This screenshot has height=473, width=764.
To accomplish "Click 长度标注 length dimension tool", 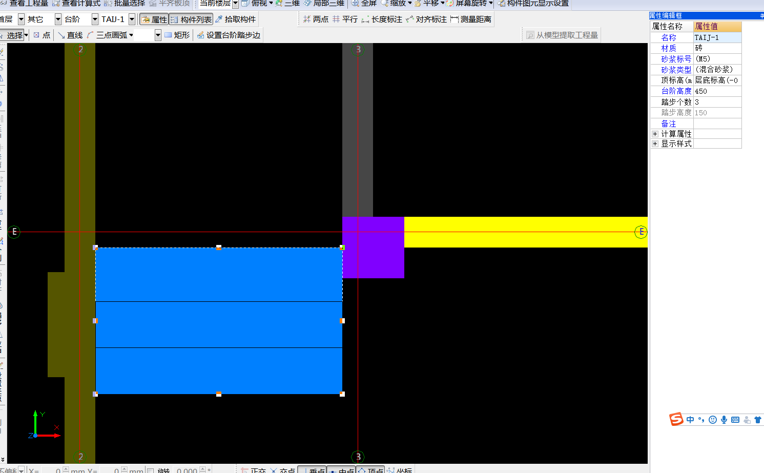I will (382, 19).
